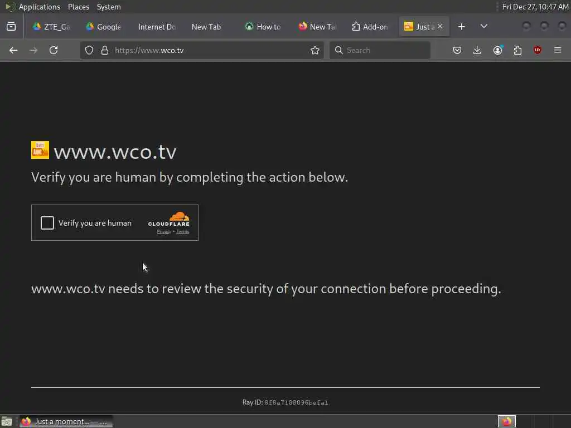Open the tracking protection shield icon

tap(89, 50)
